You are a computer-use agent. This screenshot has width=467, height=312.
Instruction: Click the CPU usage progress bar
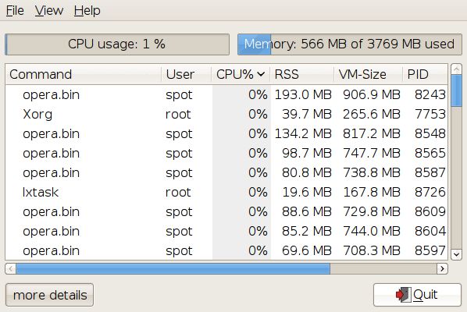(x=117, y=44)
